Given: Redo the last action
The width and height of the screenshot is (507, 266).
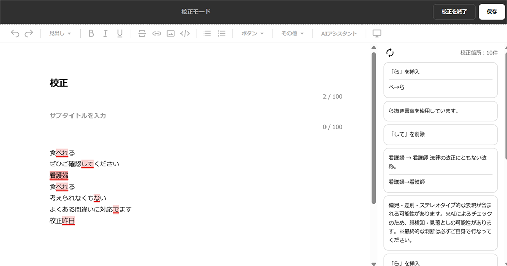Looking at the screenshot, I should [x=29, y=33].
